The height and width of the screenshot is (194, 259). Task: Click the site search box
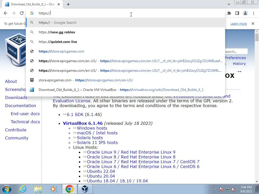click(236, 52)
